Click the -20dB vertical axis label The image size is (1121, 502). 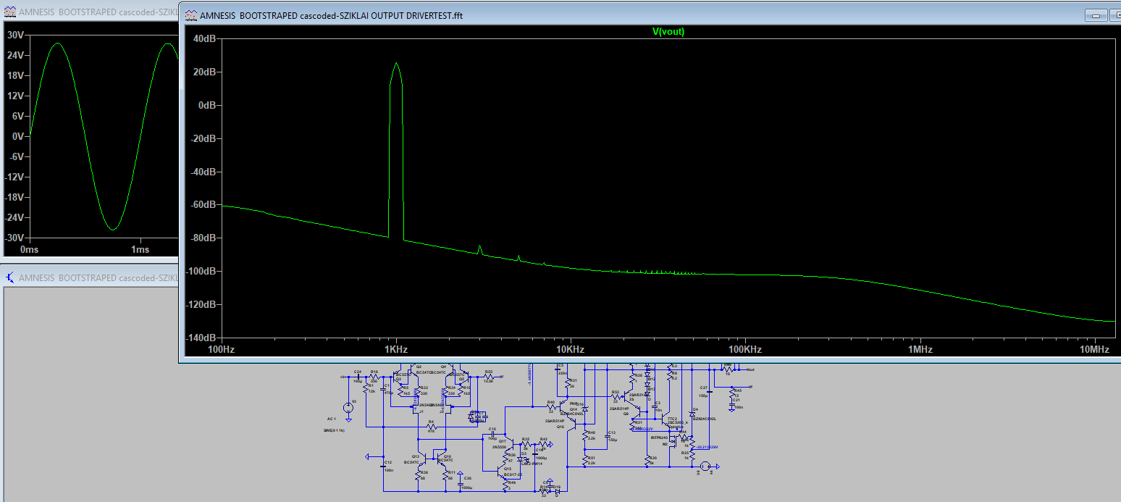[x=201, y=139]
